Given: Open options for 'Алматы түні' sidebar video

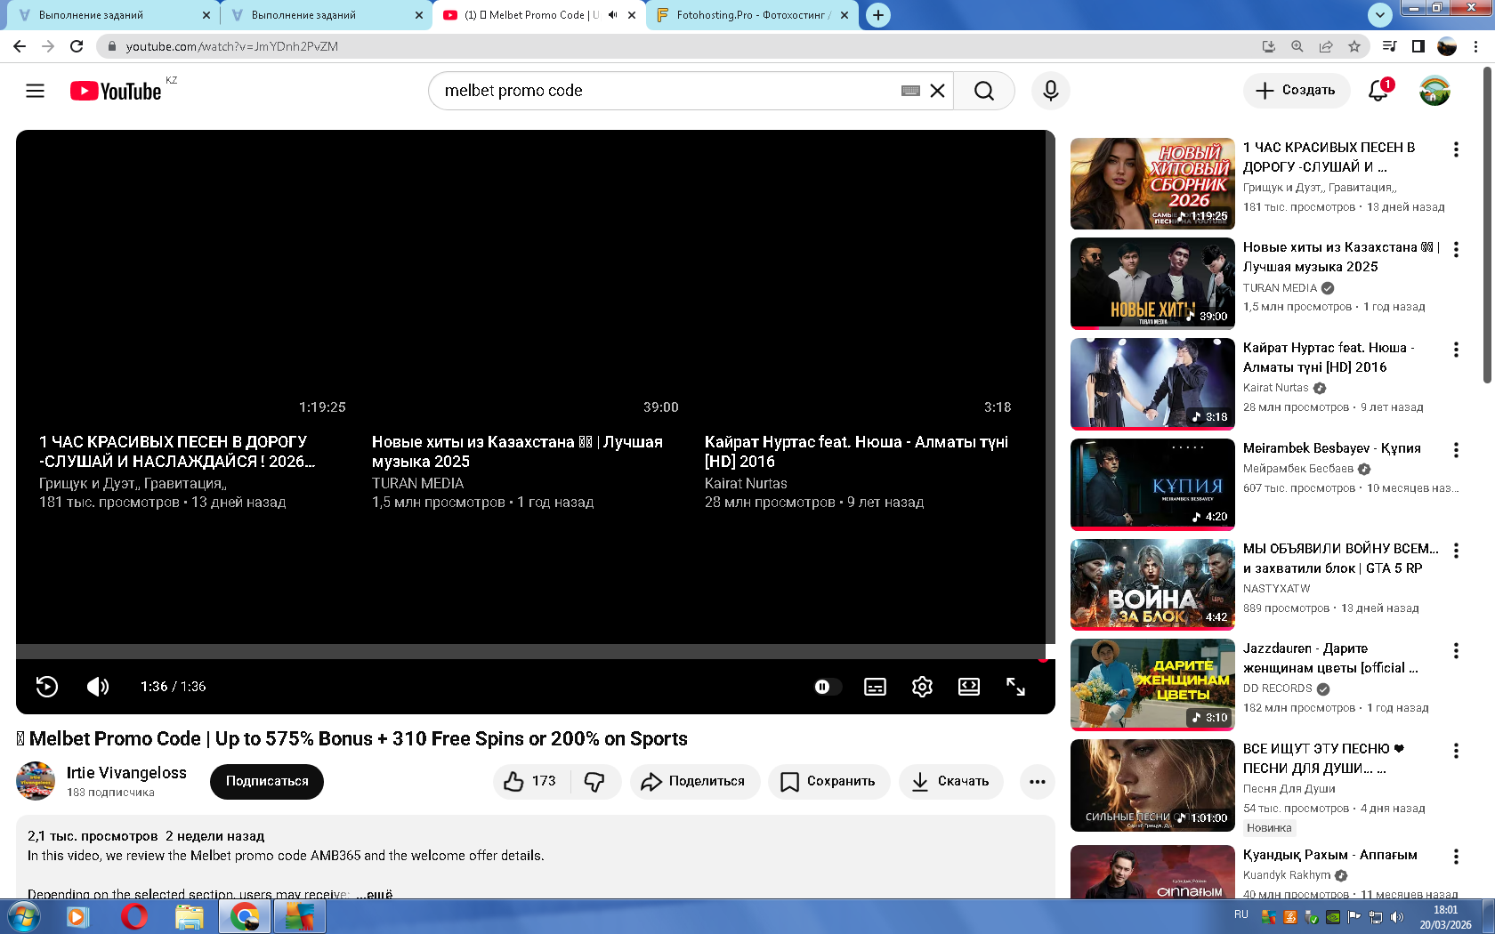Looking at the screenshot, I should (x=1456, y=350).
